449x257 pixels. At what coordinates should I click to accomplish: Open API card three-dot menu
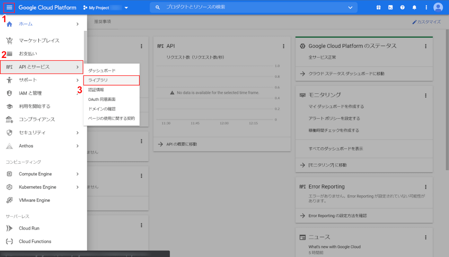coord(284,46)
